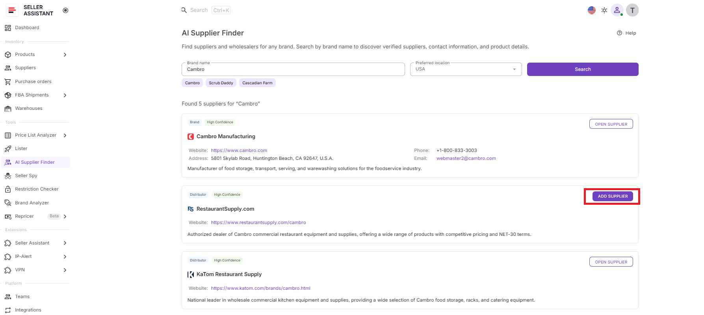
Task: Select AI Supplier Finder menu item
Action: pyautogui.click(x=35, y=162)
